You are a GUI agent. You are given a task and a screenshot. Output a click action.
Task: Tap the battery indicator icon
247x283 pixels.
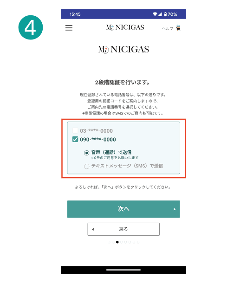[x=165, y=14]
